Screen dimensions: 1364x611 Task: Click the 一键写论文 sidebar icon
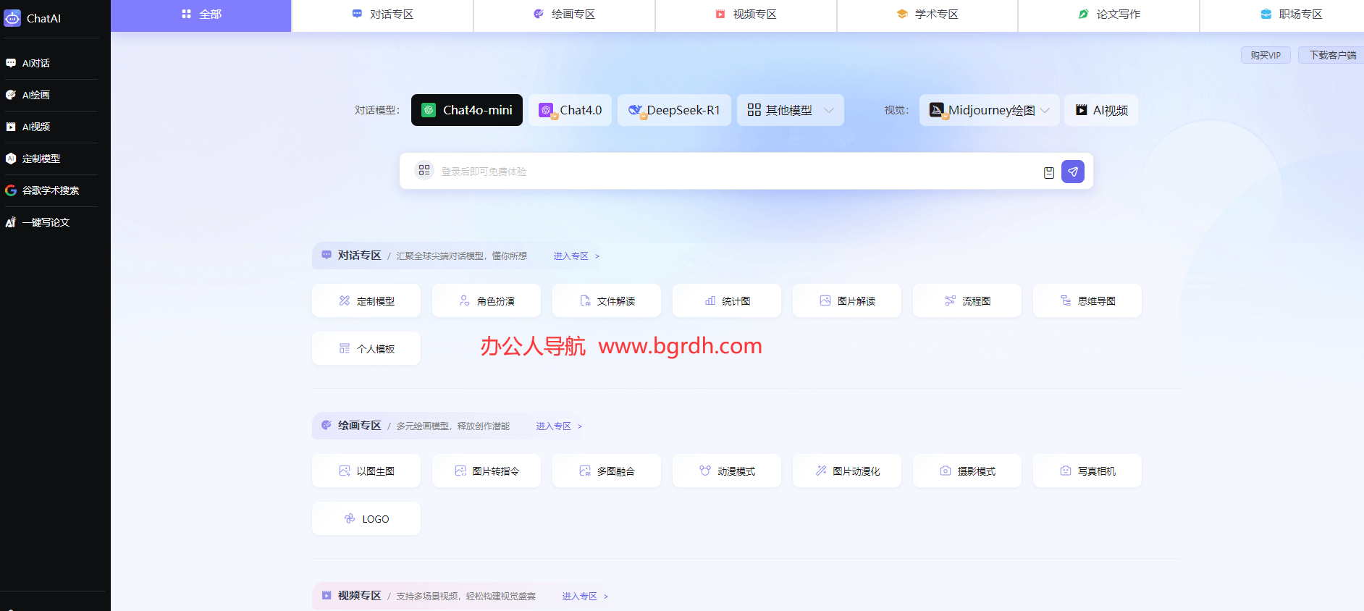11,222
